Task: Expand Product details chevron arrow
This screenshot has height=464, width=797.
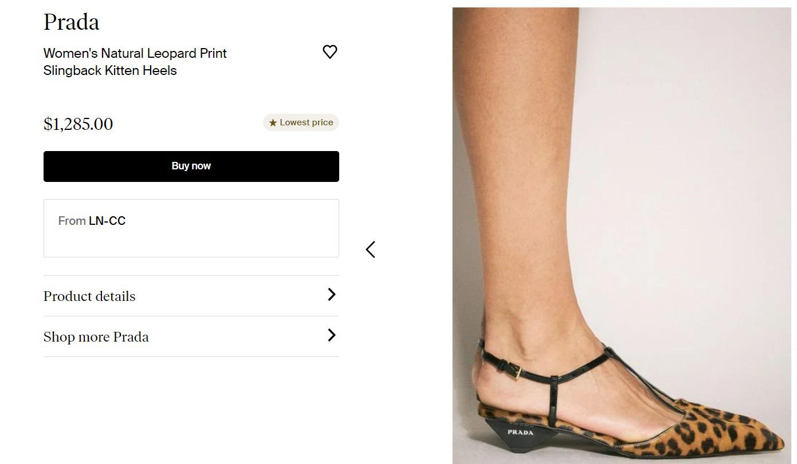Action: (331, 295)
